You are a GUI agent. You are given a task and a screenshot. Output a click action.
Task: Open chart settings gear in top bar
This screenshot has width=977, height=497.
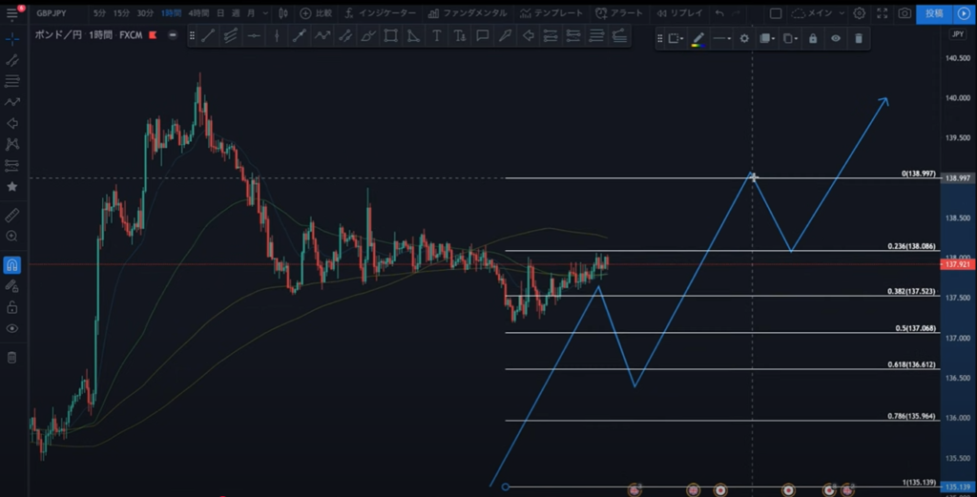click(860, 13)
